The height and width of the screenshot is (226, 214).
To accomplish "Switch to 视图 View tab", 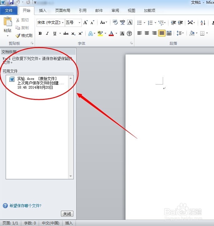I will point(132,11).
